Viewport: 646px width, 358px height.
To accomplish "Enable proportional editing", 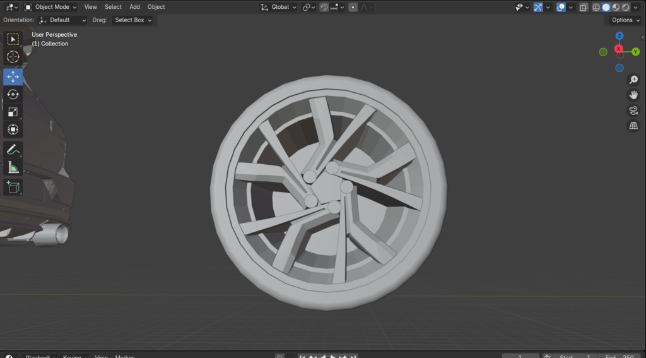I will (x=353, y=7).
